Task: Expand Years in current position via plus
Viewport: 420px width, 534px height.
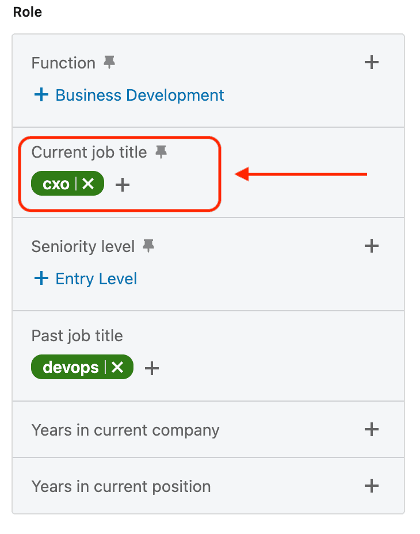Action: pos(372,486)
